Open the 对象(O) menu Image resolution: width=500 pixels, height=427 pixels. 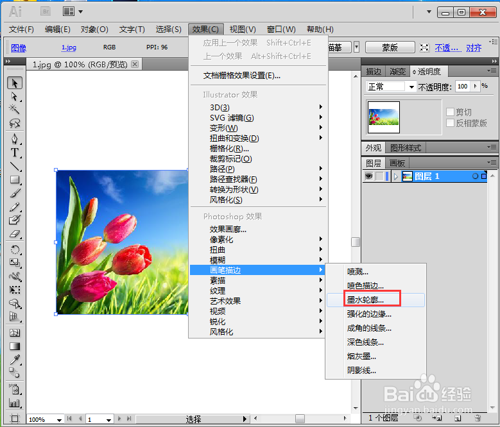pyautogui.click(x=94, y=29)
